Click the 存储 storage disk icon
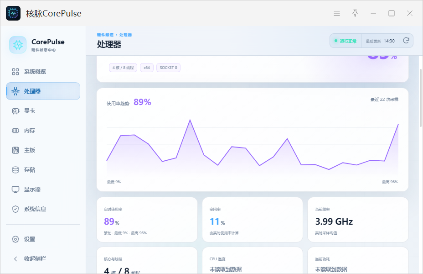423x274 pixels. tap(15, 170)
